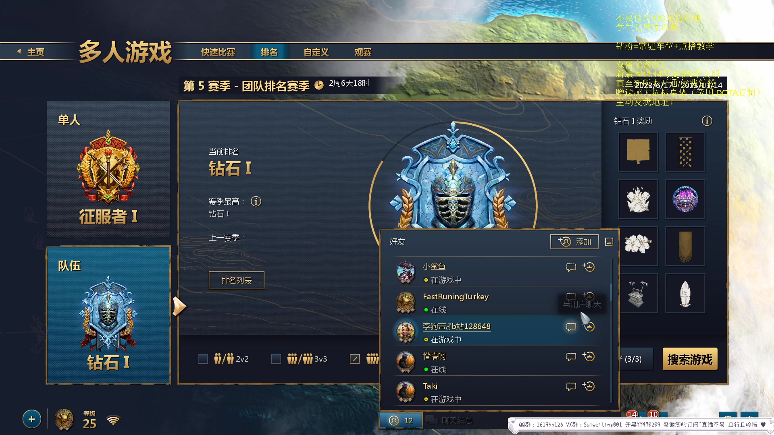Uncheck the checked team mode checkbox
The image size is (774, 435).
pos(355,359)
